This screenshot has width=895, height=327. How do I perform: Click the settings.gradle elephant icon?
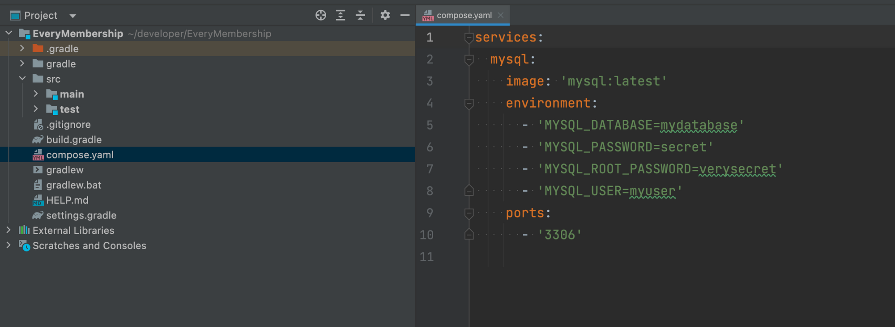click(38, 215)
